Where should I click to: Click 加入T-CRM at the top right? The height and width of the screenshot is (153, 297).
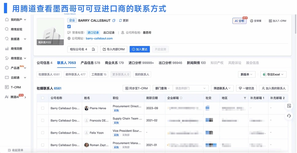277,21
